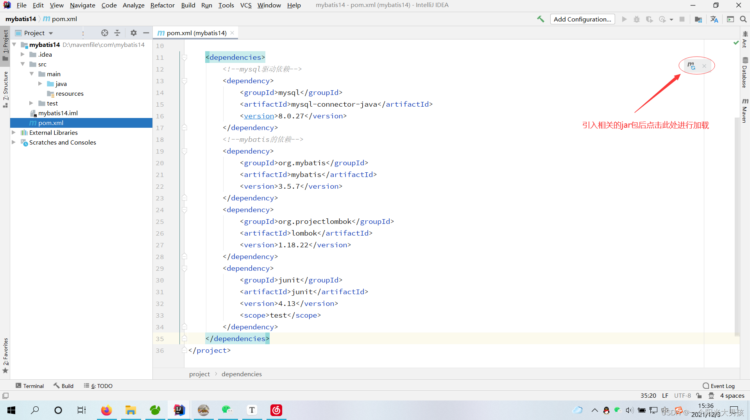
Task: Click the 'dependencies' breadcrumb
Action: [242, 374]
